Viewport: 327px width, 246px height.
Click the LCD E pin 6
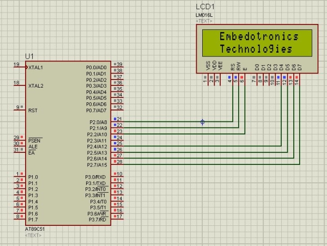244,79
